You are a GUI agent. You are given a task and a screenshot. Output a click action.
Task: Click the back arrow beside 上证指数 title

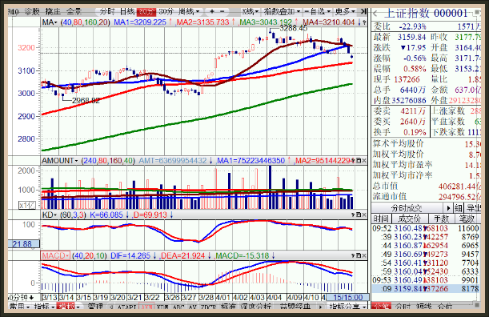(376, 14)
